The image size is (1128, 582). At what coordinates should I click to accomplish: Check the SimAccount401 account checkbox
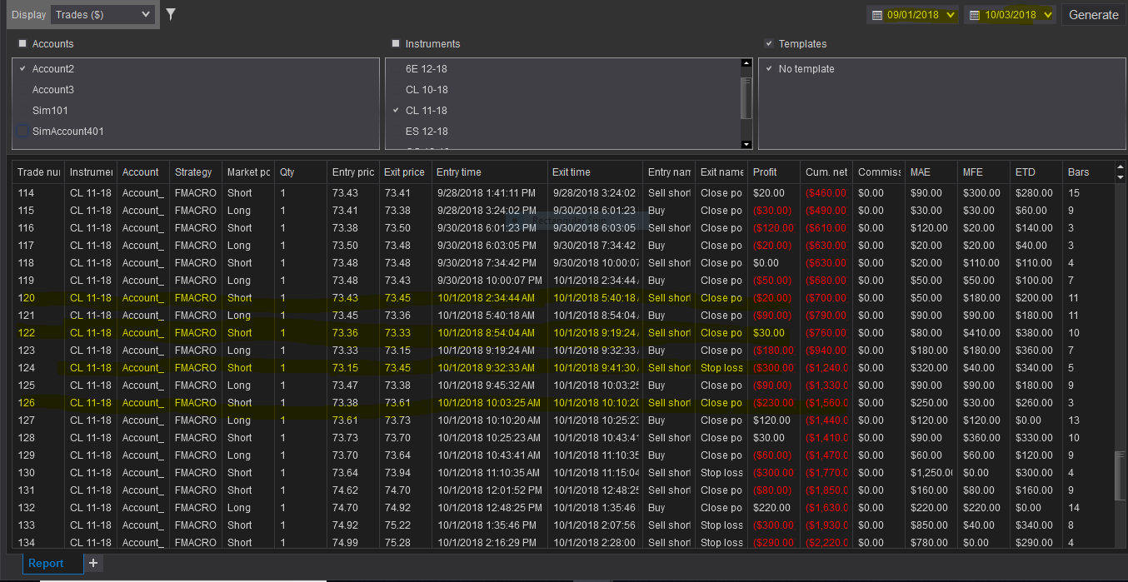pyautogui.click(x=22, y=131)
